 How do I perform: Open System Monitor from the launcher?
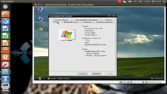click(x=5, y=72)
